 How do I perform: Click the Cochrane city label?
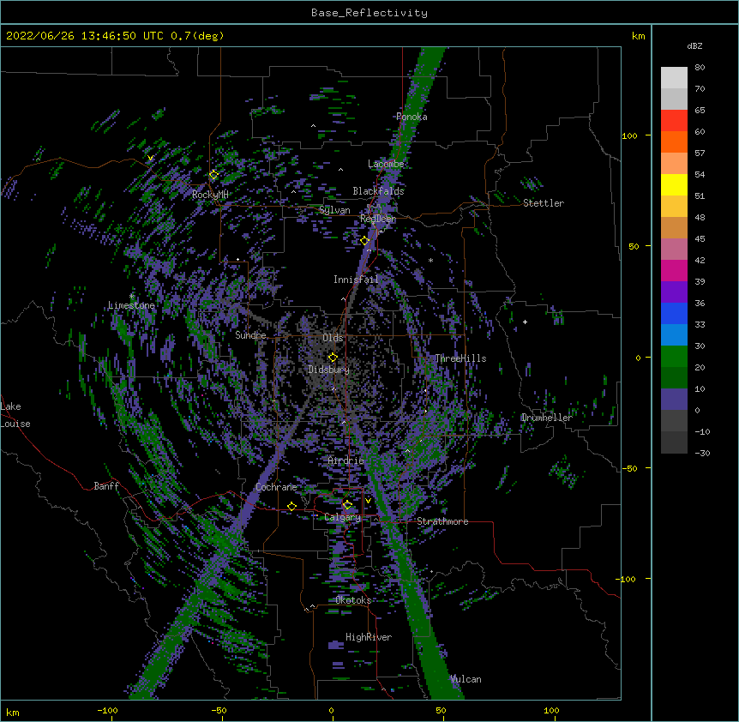pos(276,487)
